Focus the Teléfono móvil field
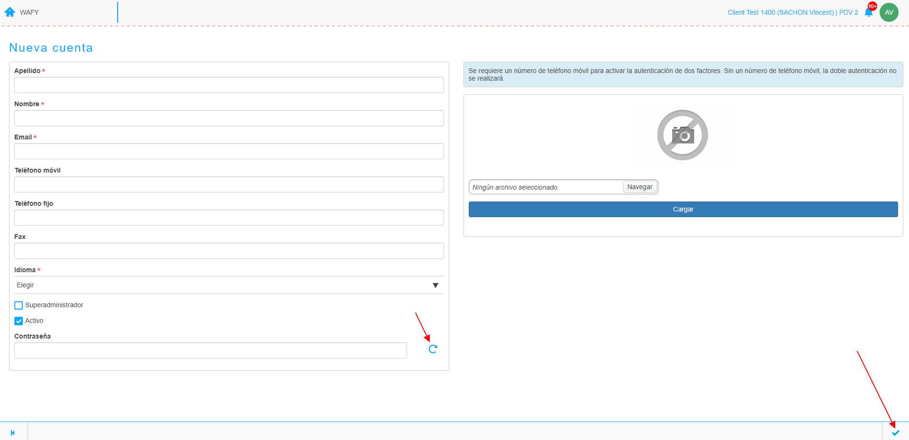 click(x=229, y=184)
